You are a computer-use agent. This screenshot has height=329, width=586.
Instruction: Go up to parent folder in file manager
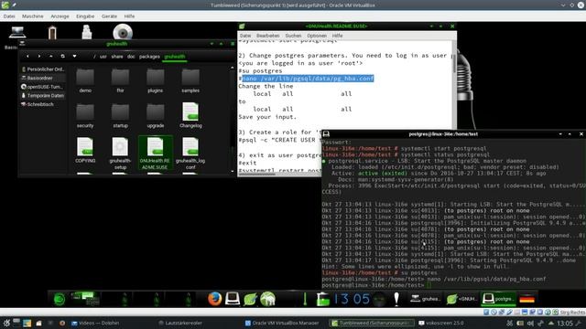[51, 57]
